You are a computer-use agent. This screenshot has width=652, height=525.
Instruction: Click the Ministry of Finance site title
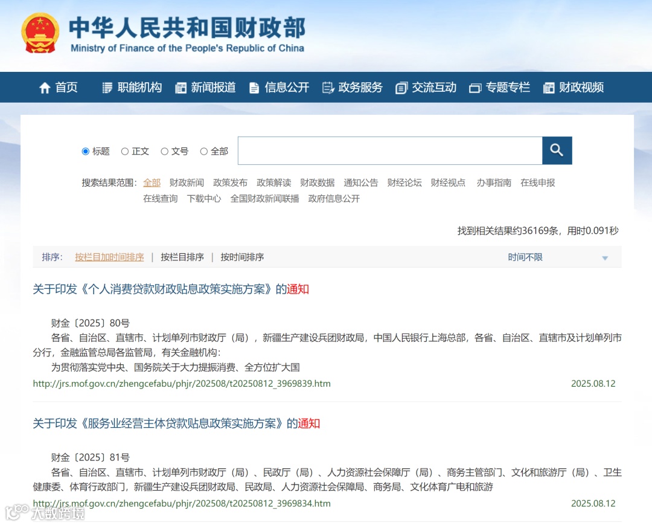pyautogui.click(x=187, y=34)
